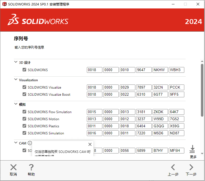Click Flow Simulation field 3181

pyautogui.click(x=144, y=112)
